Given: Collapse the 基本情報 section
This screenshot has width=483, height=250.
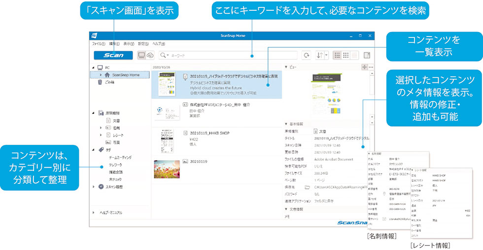Looking at the screenshot, I should pyautogui.click(x=286, y=124).
